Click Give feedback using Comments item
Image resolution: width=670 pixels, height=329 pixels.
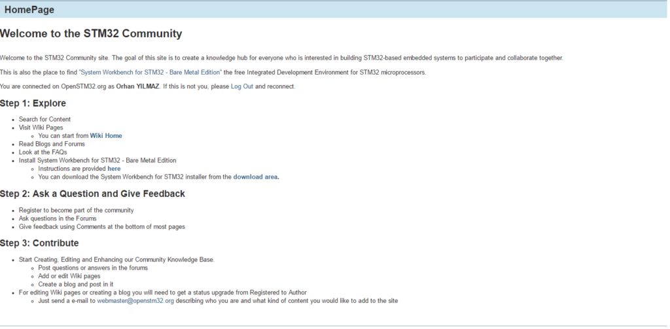[x=101, y=227]
